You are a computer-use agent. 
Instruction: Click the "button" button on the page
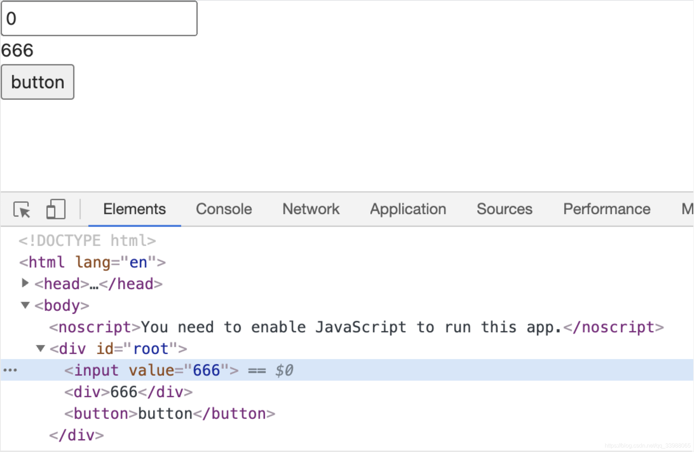[37, 82]
